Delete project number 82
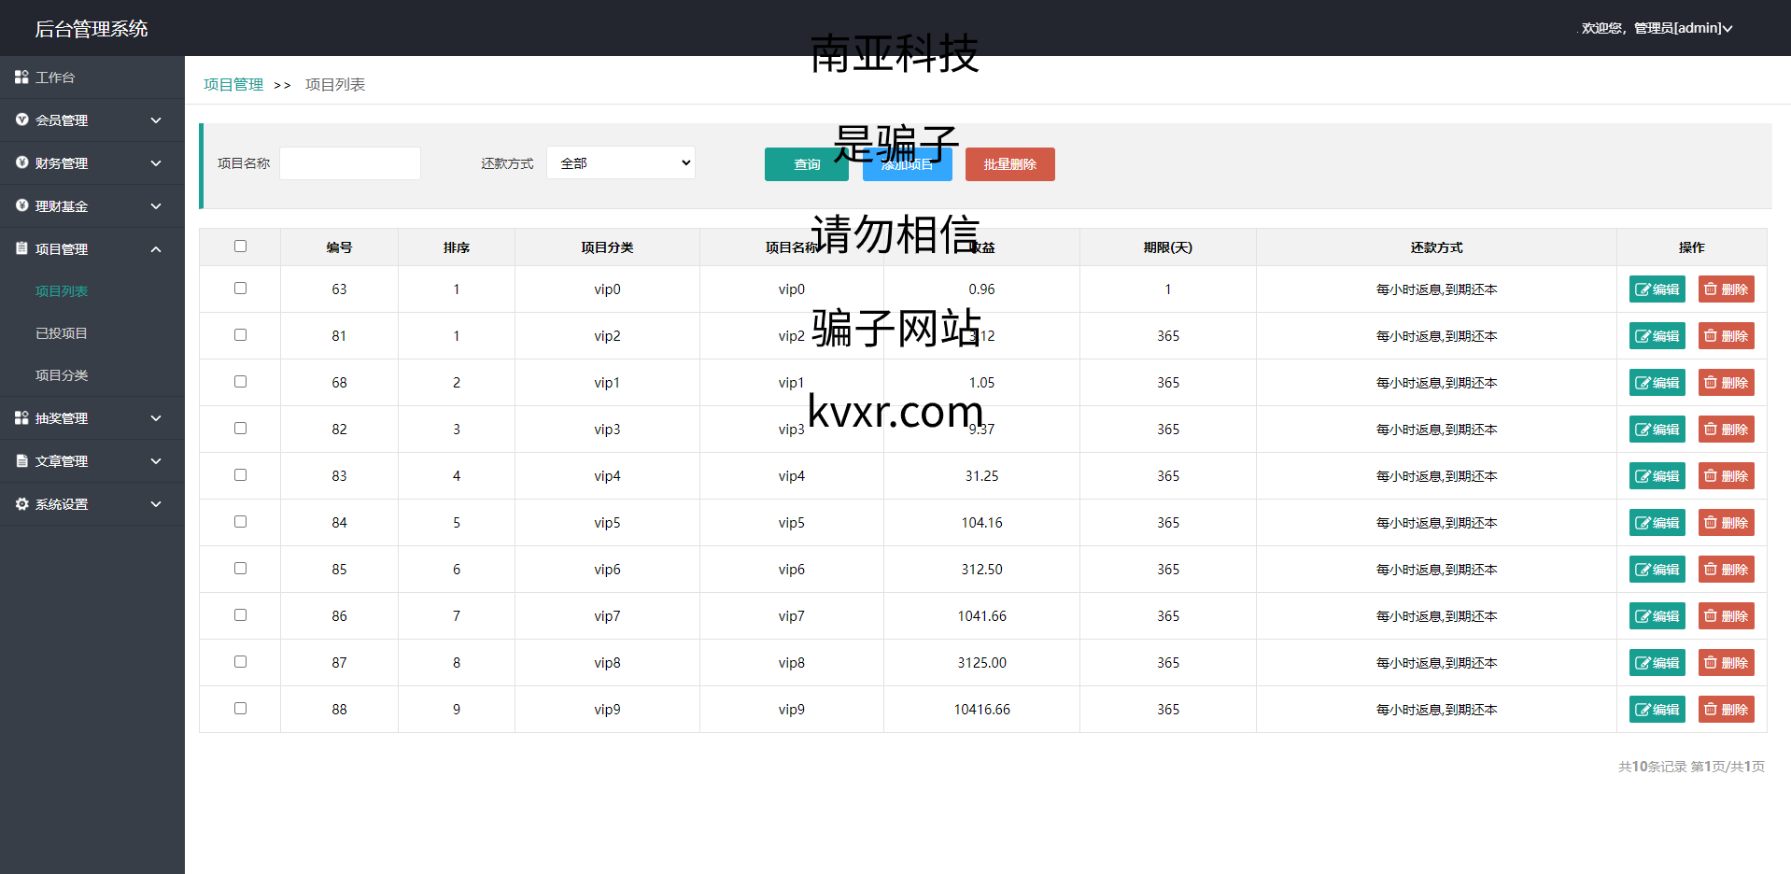The width and height of the screenshot is (1791, 874). click(x=1726, y=430)
